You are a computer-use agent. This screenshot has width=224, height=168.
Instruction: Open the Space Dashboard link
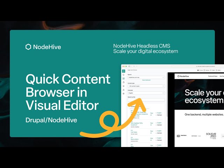point(146,80)
